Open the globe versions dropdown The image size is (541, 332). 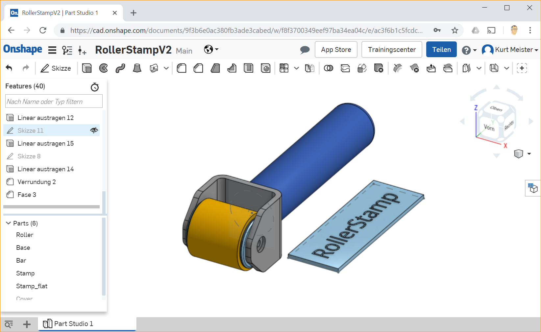click(x=211, y=49)
